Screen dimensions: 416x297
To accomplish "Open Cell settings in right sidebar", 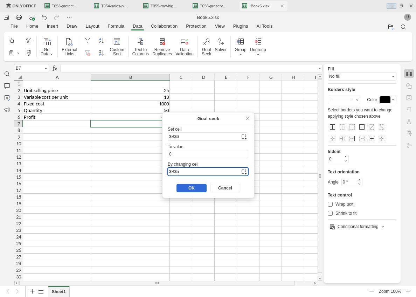I will click(409, 74).
